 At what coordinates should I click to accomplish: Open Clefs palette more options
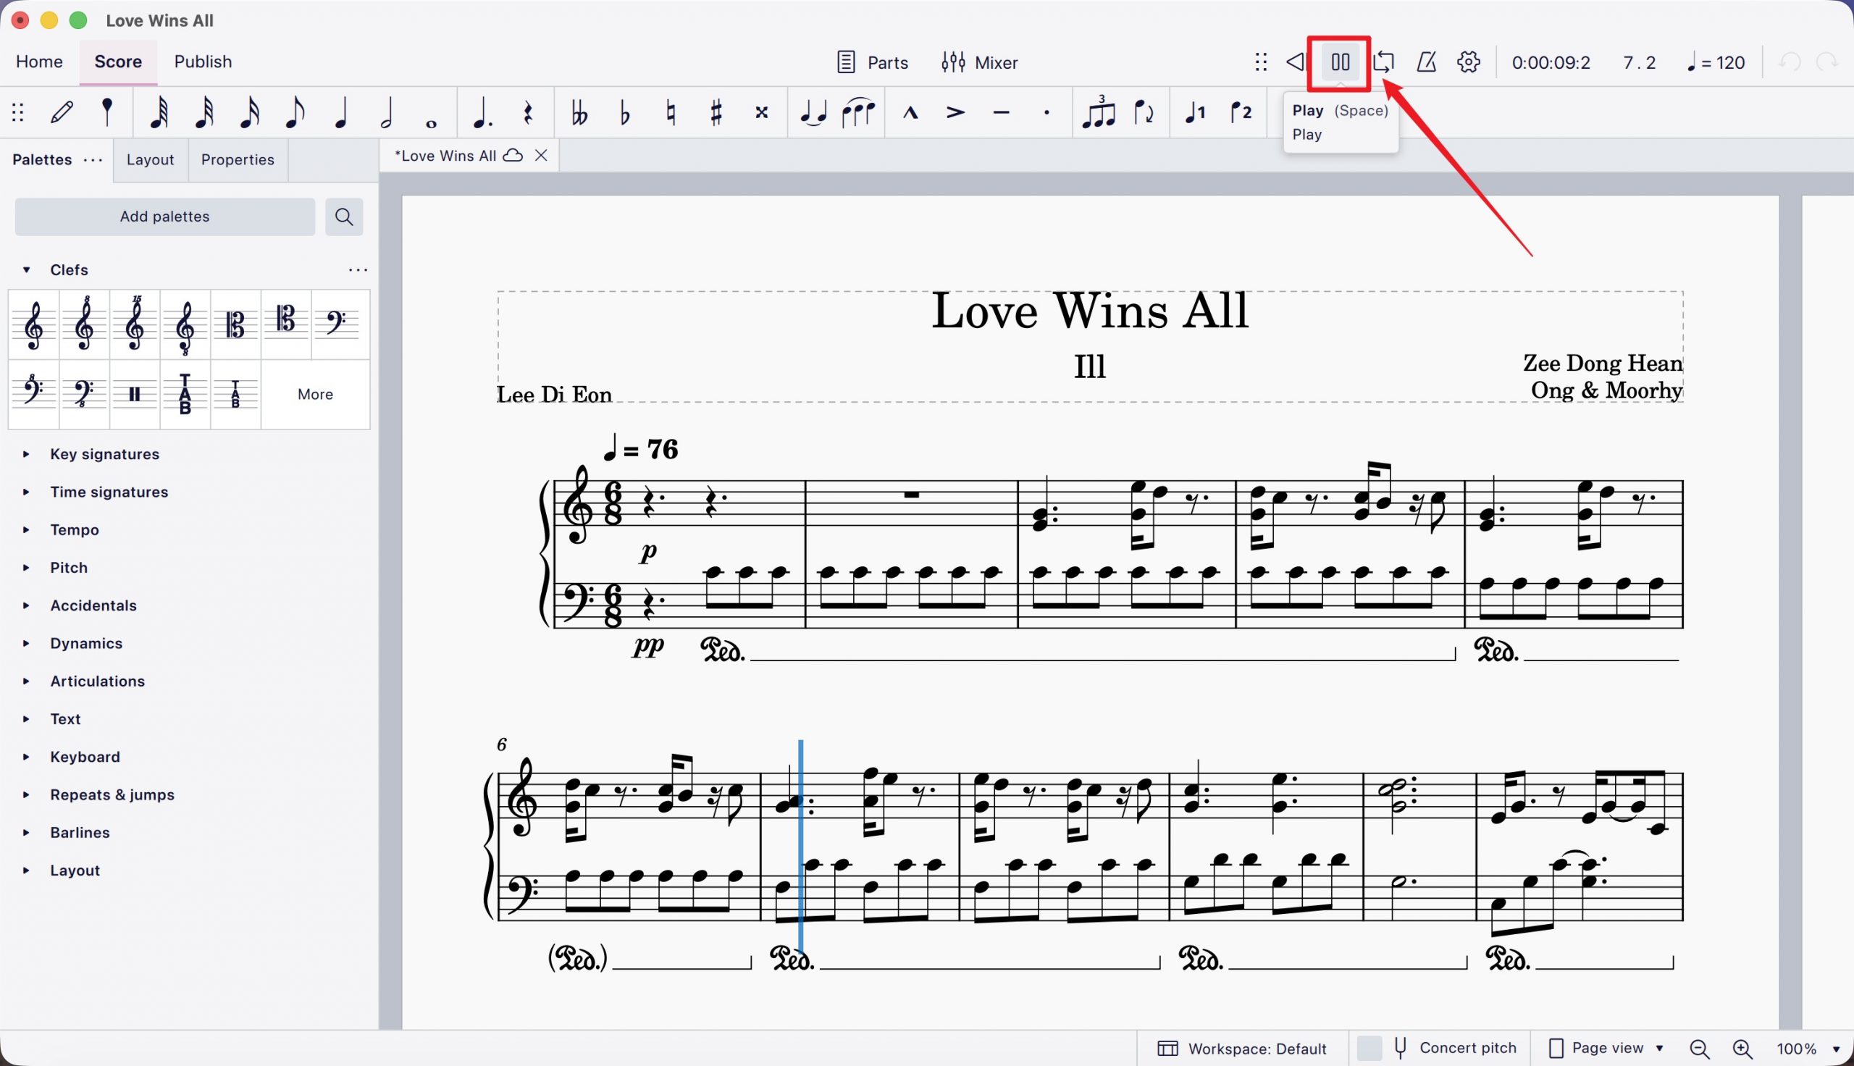click(x=358, y=270)
